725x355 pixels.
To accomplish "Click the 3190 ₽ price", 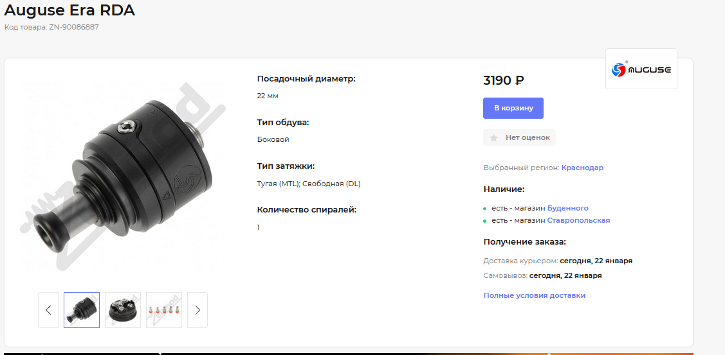I will pyautogui.click(x=504, y=80).
